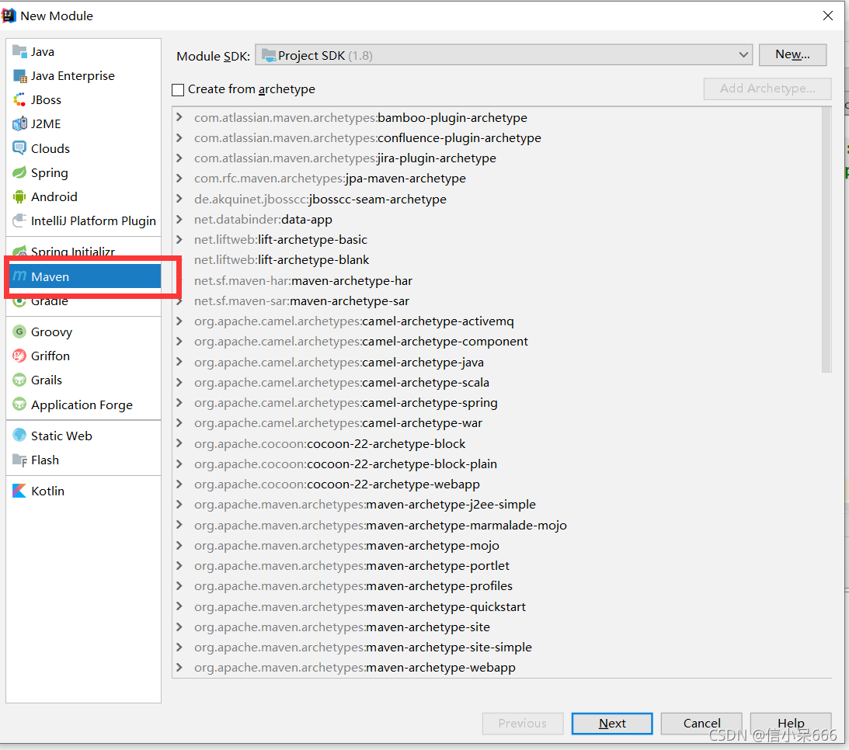Expand the maven-archetype-webapp node
The width and height of the screenshot is (849, 750).
[x=179, y=667]
